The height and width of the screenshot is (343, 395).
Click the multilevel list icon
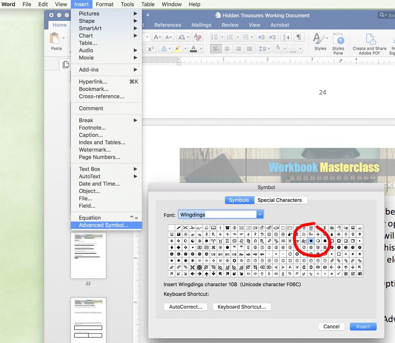(x=245, y=37)
